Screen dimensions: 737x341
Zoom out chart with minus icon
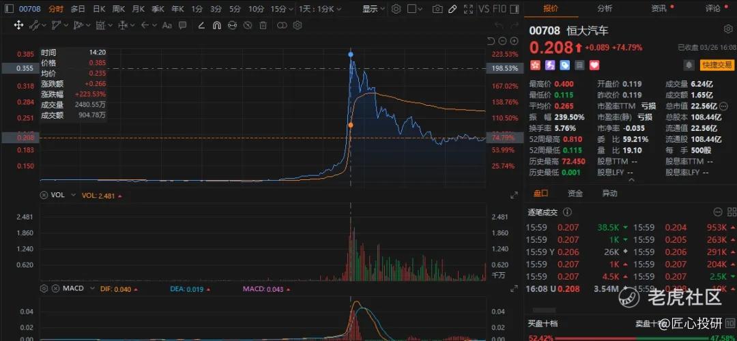click(502, 40)
